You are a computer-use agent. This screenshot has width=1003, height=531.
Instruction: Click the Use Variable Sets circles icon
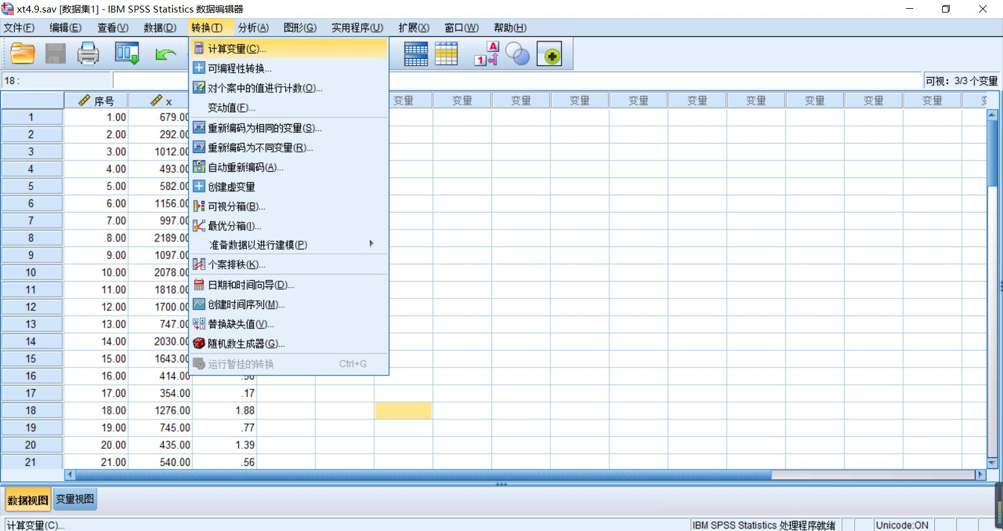pos(517,54)
